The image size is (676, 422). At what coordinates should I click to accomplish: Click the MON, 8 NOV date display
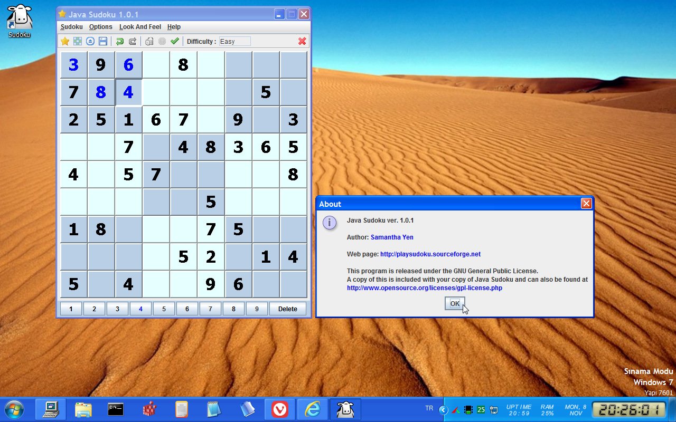576,410
